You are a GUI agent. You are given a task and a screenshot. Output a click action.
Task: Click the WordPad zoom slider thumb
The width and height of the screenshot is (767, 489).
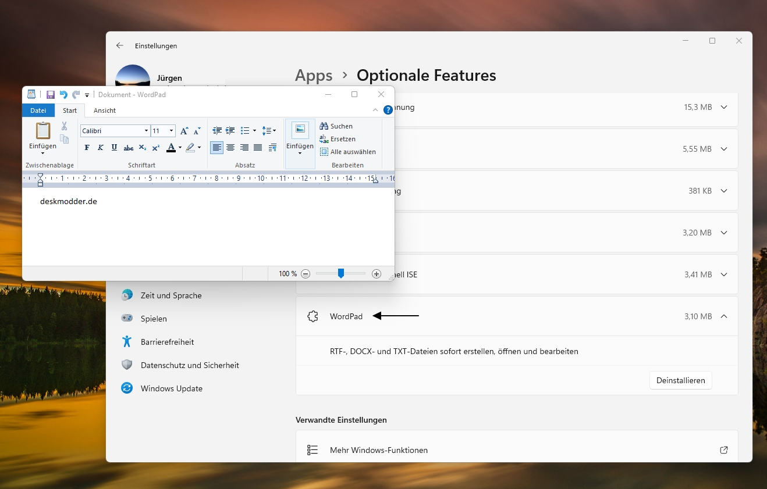tap(341, 273)
